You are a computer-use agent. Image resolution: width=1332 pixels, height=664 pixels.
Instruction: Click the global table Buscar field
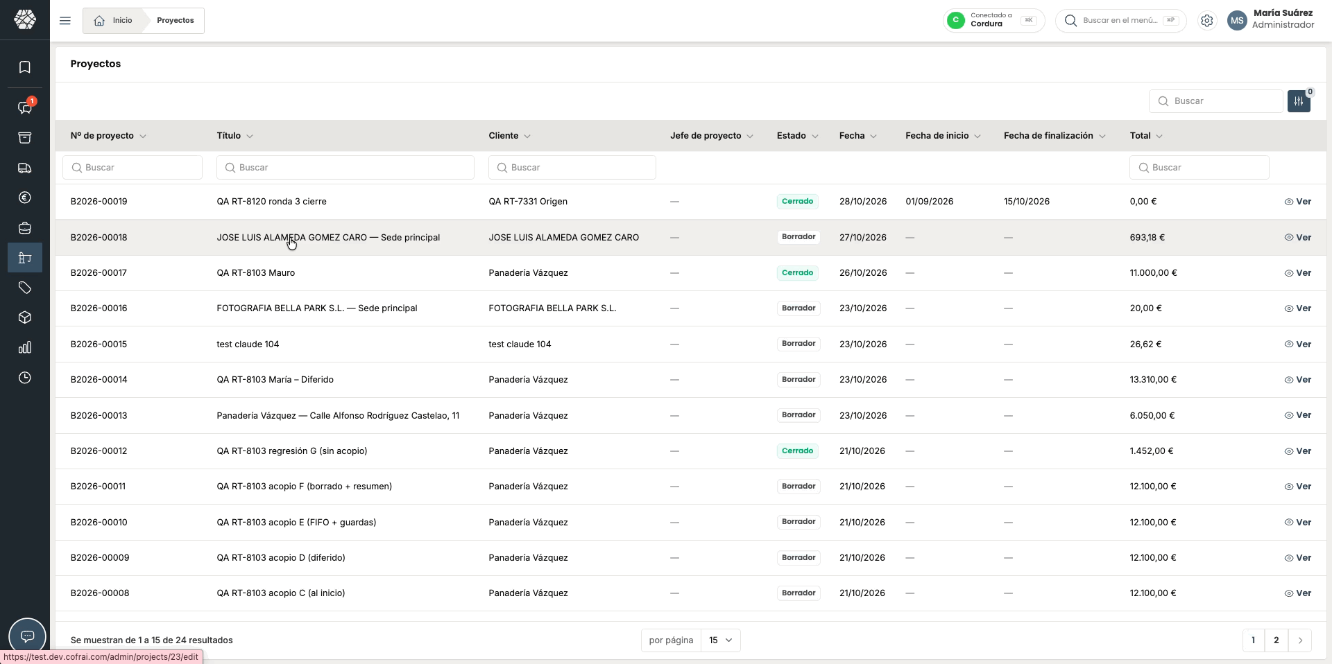(x=1215, y=101)
